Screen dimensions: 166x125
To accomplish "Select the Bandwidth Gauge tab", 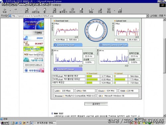I will tap(68, 69).
